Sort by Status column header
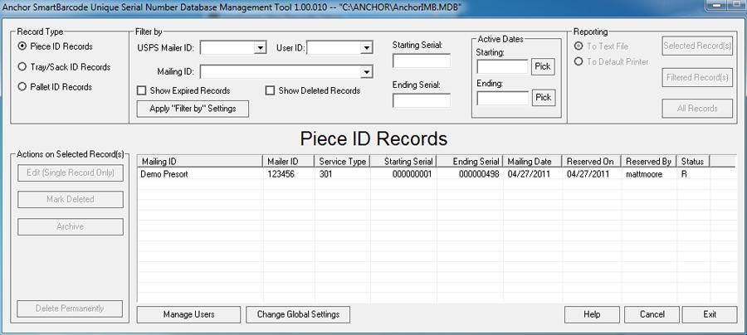This screenshot has width=747, height=335. click(693, 162)
